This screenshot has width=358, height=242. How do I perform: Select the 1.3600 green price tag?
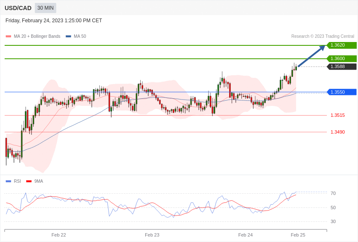click(342, 59)
